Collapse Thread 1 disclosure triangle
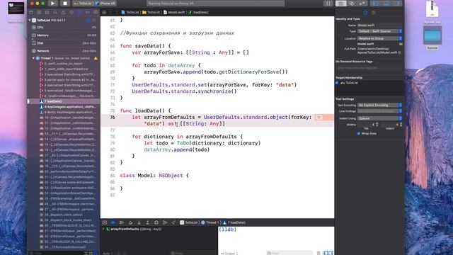Screen dimensions: 453x255 (x=33, y=58)
